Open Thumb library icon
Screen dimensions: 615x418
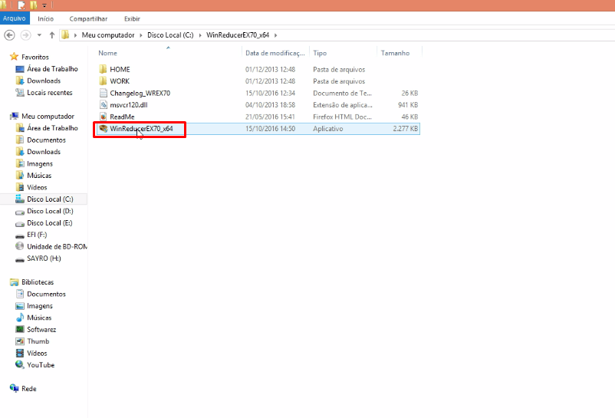pyautogui.click(x=20, y=341)
